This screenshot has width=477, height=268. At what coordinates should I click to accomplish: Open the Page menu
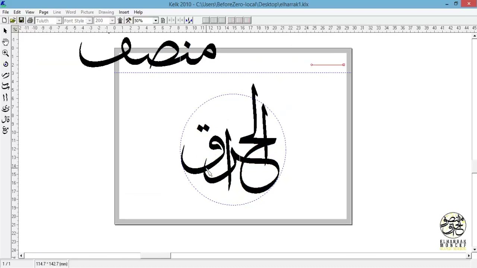pyautogui.click(x=44, y=12)
